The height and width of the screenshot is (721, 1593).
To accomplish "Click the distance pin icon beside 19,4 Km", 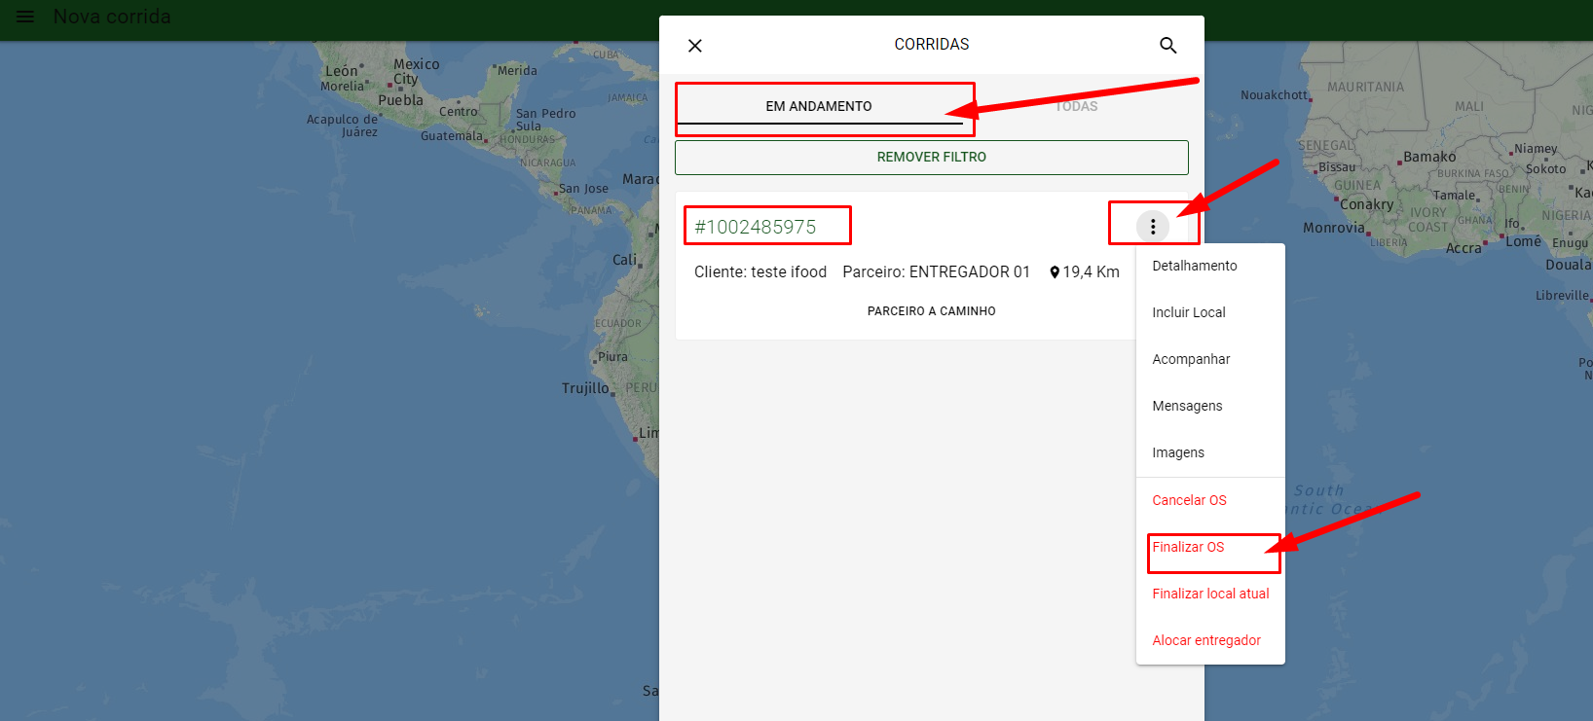I will point(1055,272).
